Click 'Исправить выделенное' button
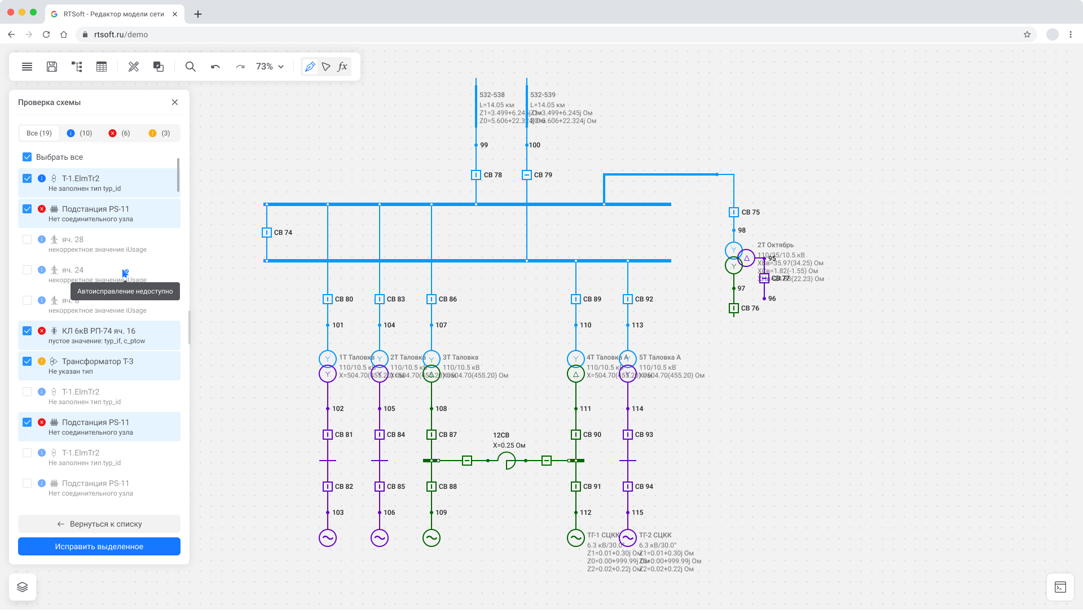The width and height of the screenshot is (1083, 613). click(99, 546)
